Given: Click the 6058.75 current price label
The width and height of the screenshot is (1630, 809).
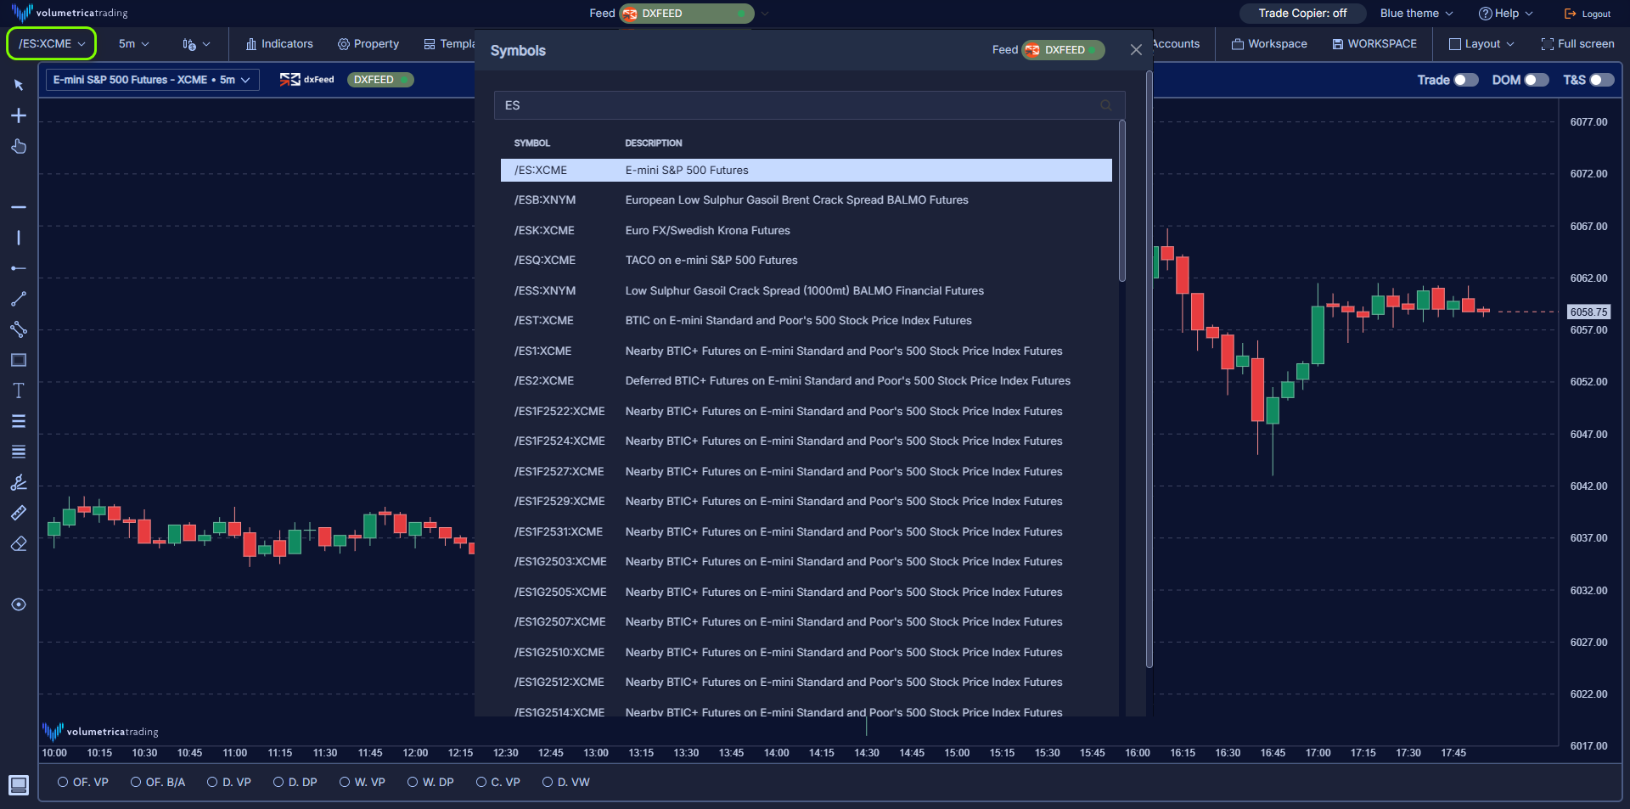Looking at the screenshot, I should click(x=1588, y=312).
